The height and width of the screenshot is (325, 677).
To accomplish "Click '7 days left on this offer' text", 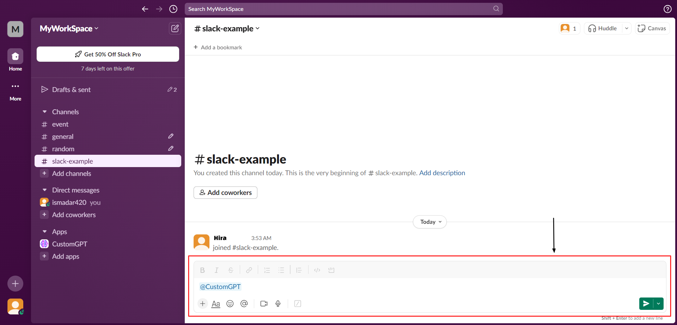I will [x=108, y=69].
